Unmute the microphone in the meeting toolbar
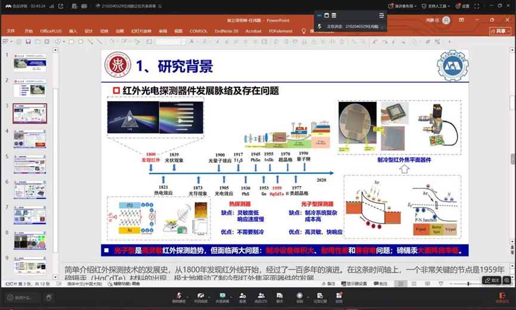This screenshot has width=516, height=310. tap(179, 297)
